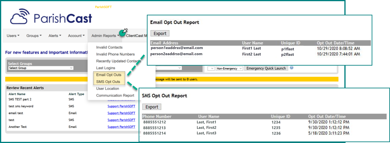This screenshot has width=390, height=143.
Task: Click the help icon beside Emergency Quick Launch
Action: pyautogui.click(x=291, y=68)
